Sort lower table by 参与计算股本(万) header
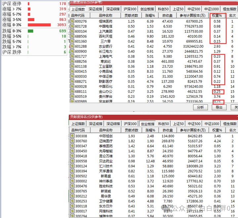The width and height of the screenshot is (238, 218). (193, 130)
